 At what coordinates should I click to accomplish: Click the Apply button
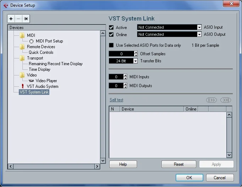(x=216, y=164)
